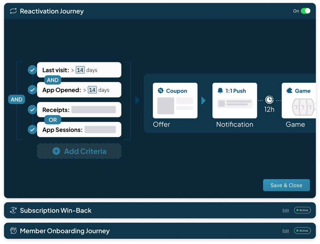
Task: Turn off the Reactivation Journey switch
Action: 305,11
